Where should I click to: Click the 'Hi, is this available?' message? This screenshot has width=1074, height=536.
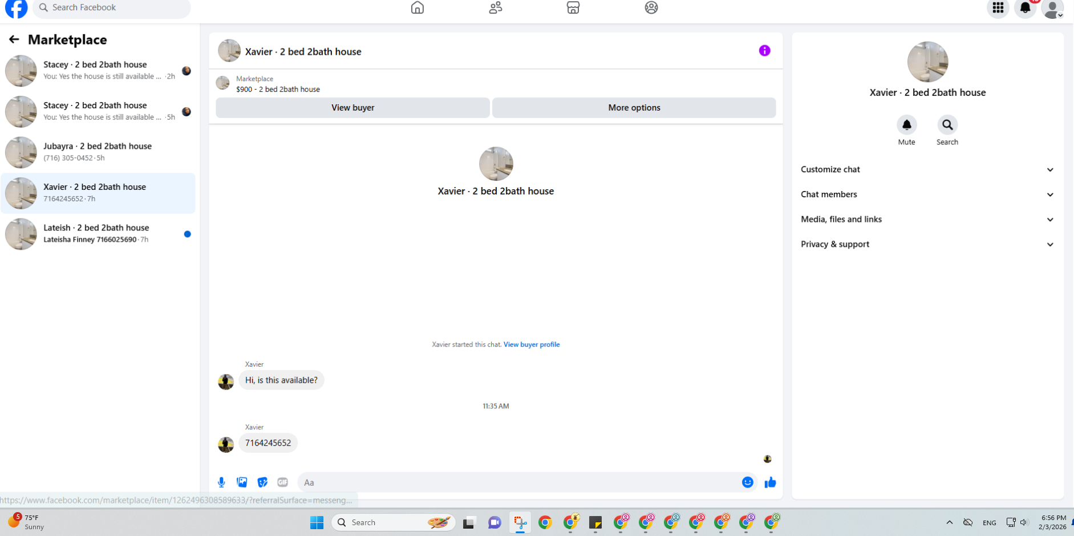click(x=281, y=380)
